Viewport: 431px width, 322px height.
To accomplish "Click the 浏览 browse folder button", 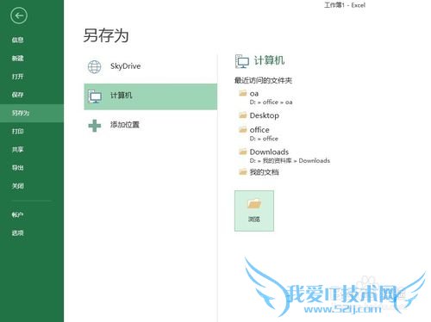I will click(254, 211).
